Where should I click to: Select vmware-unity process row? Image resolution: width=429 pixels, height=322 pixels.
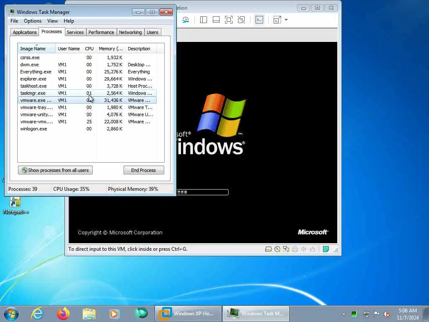(x=87, y=114)
